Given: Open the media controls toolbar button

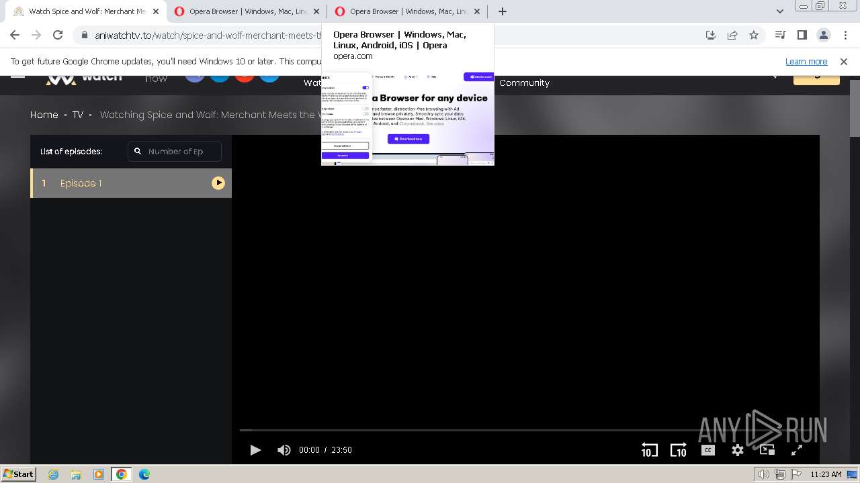Looking at the screenshot, I should (x=780, y=35).
